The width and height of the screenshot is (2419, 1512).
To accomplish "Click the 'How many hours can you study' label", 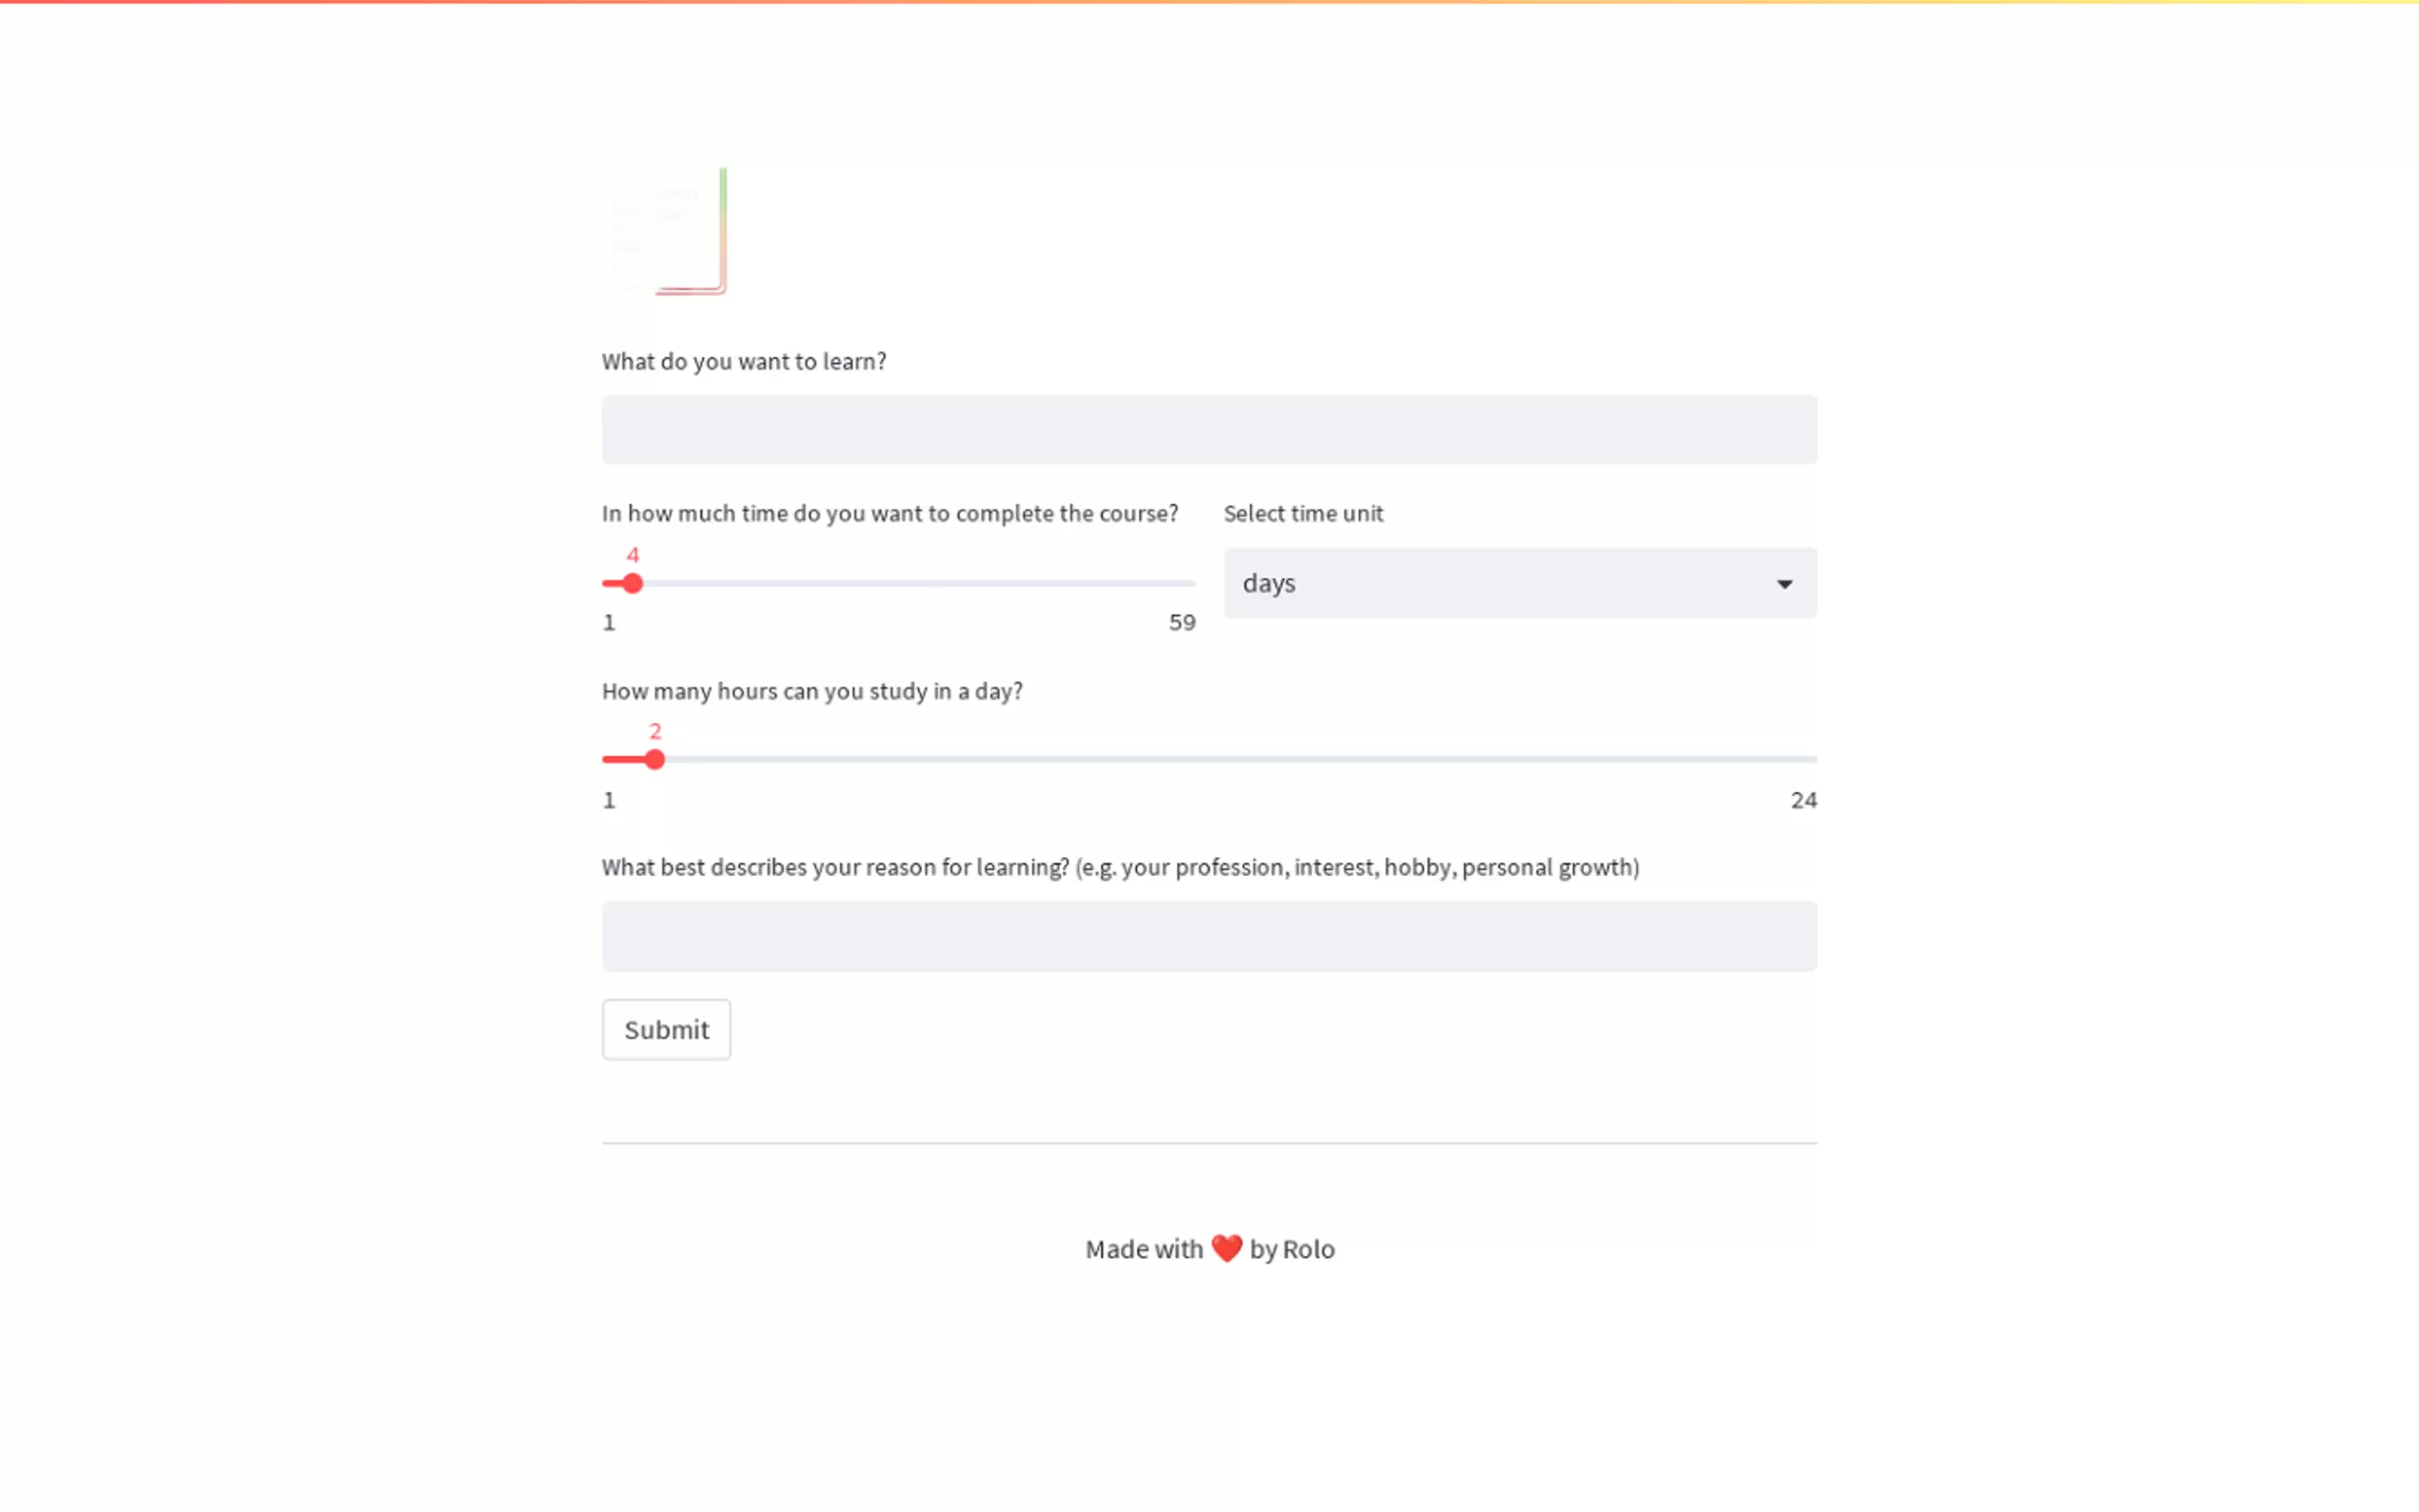I will pyautogui.click(x=811, y=691).
